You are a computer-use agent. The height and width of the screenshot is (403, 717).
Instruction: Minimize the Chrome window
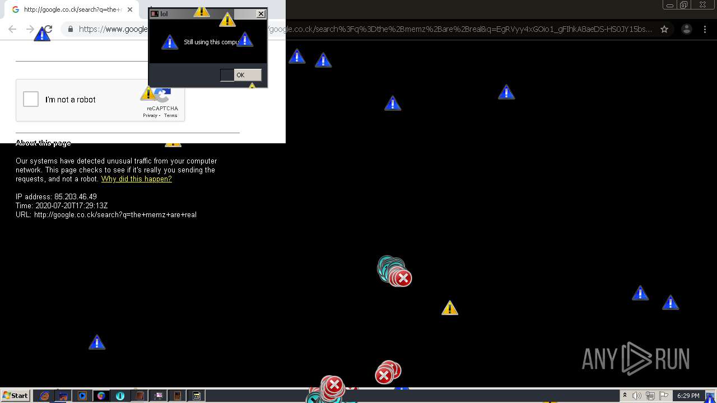pos(669,5)
